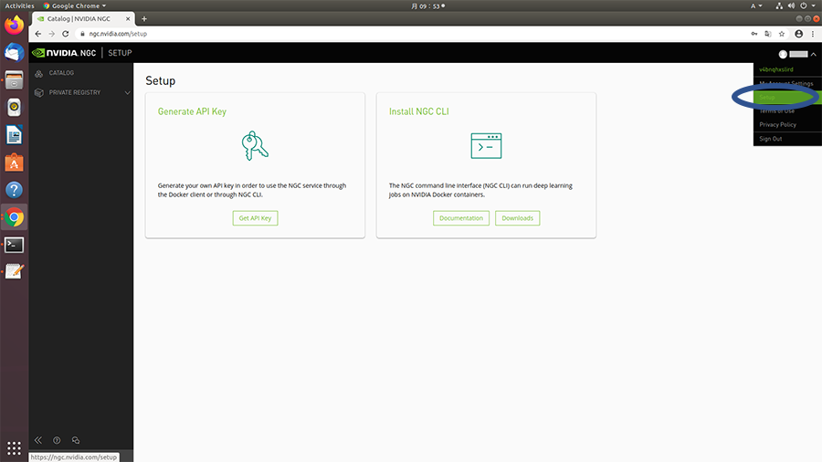Open Ubuntu Software from the dock
This screenshot has width=822, height=462.
click(14, 163)
